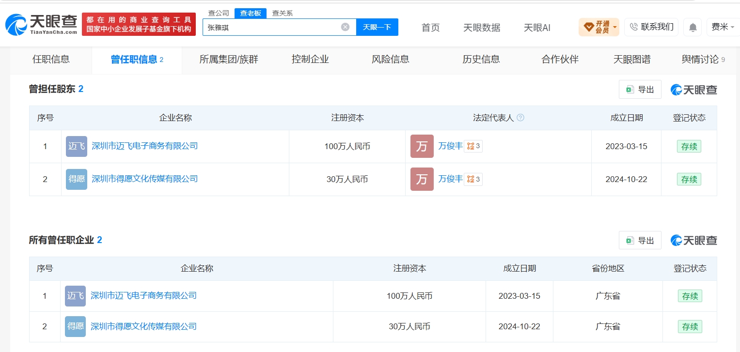Export the 曾担任股东 table via 导出

pyautogui.click(x=640, y=90)
